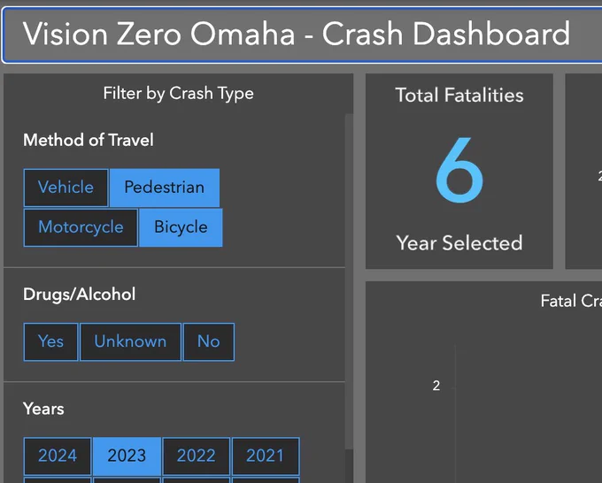
Task: Deselect the Pedestrian travel filter
Action: 165,188
